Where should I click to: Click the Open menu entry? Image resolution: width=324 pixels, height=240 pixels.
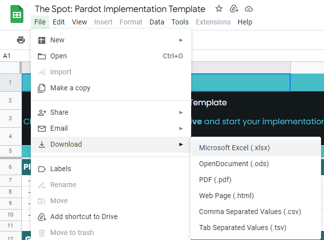pos(58,56)
